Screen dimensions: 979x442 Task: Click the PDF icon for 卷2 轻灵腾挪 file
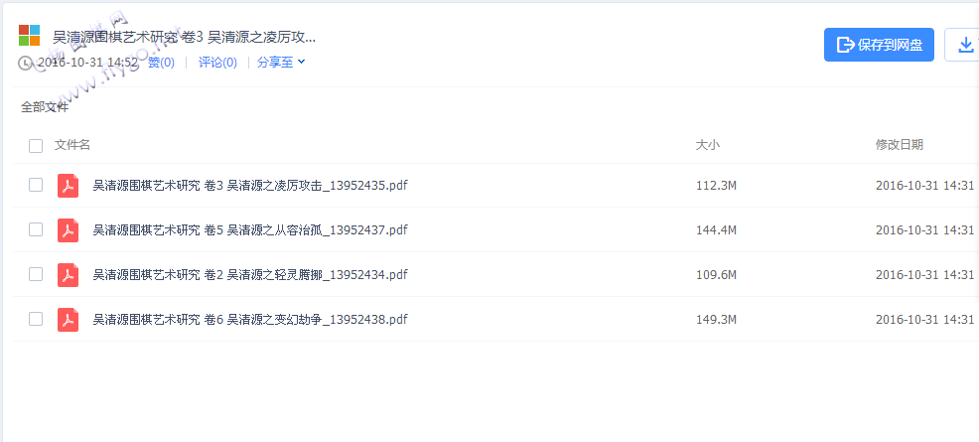pos(69,275)
